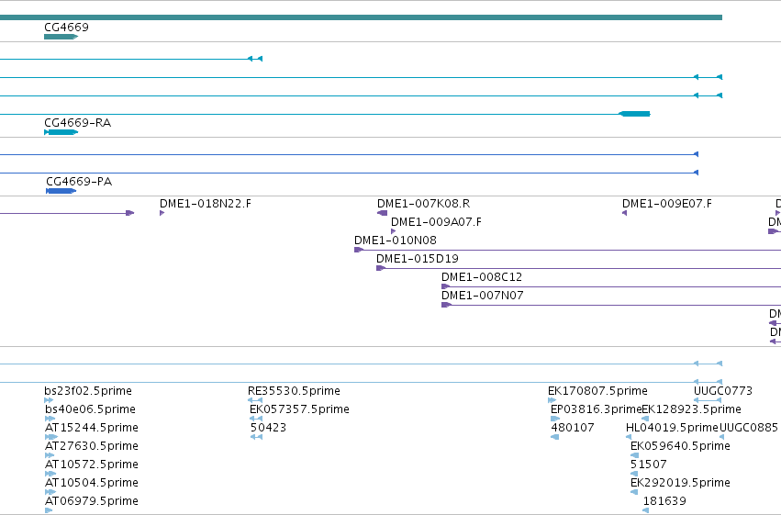This screenshot has height=515, width=781.
Task: Open the 50423 feature label
Action: tap(269, 428)
